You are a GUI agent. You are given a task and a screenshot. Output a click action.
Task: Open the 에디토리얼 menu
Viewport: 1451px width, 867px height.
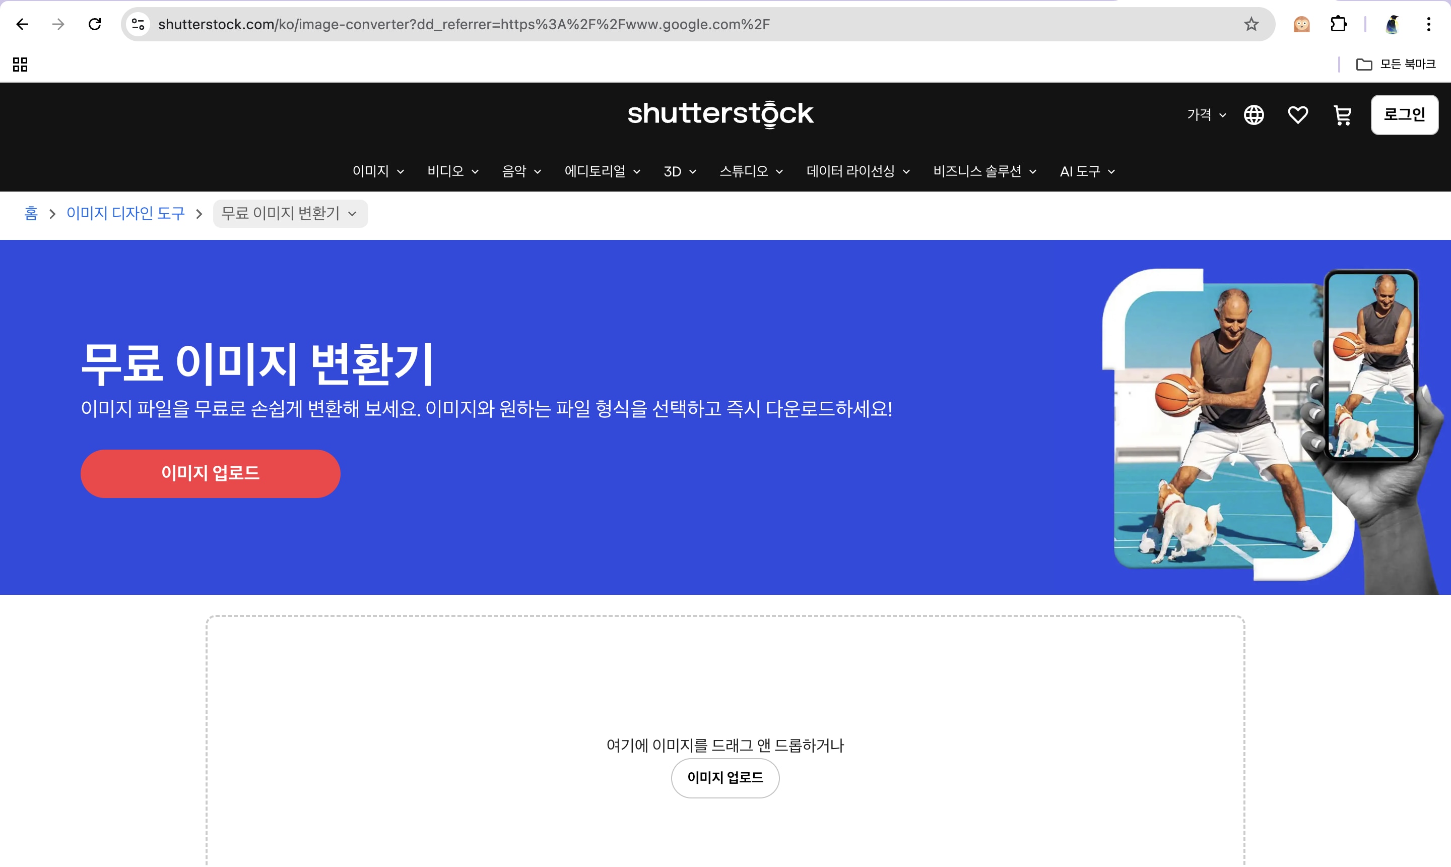pos(602,172)
